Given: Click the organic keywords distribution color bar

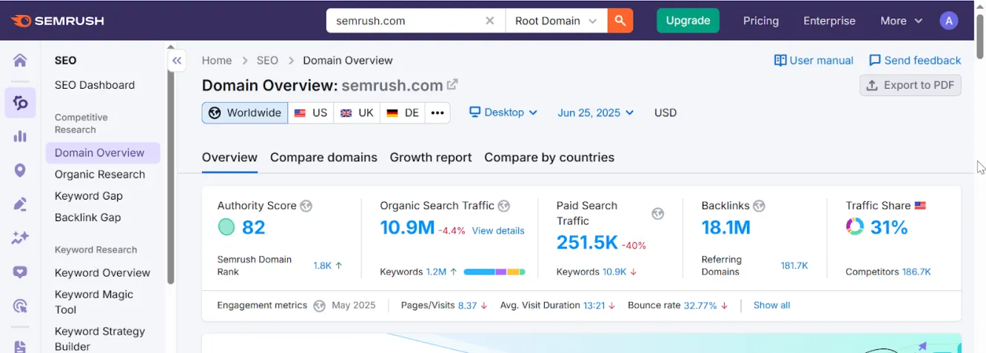Looking at the screenshot, I should 494,272.
